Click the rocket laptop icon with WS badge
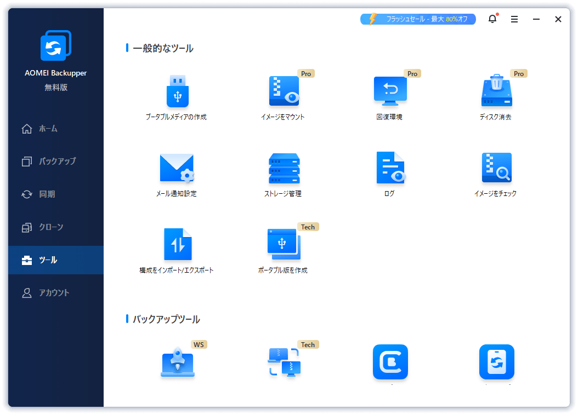 177,362
